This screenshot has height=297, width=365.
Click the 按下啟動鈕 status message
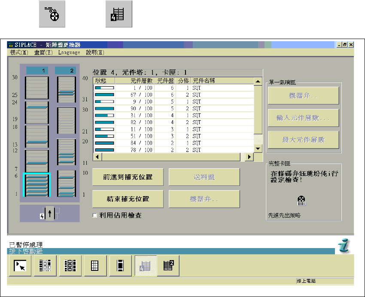click(26, 251)
